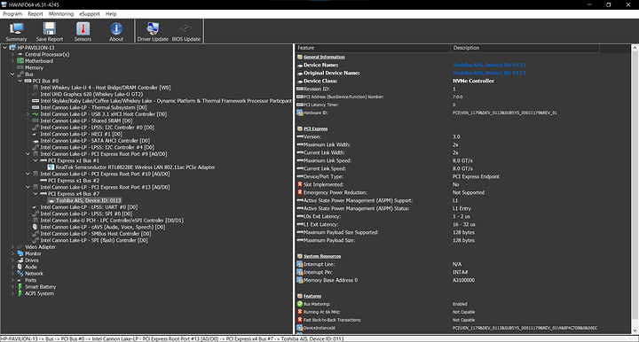Select the Video Adapter node

pos(40,247)
